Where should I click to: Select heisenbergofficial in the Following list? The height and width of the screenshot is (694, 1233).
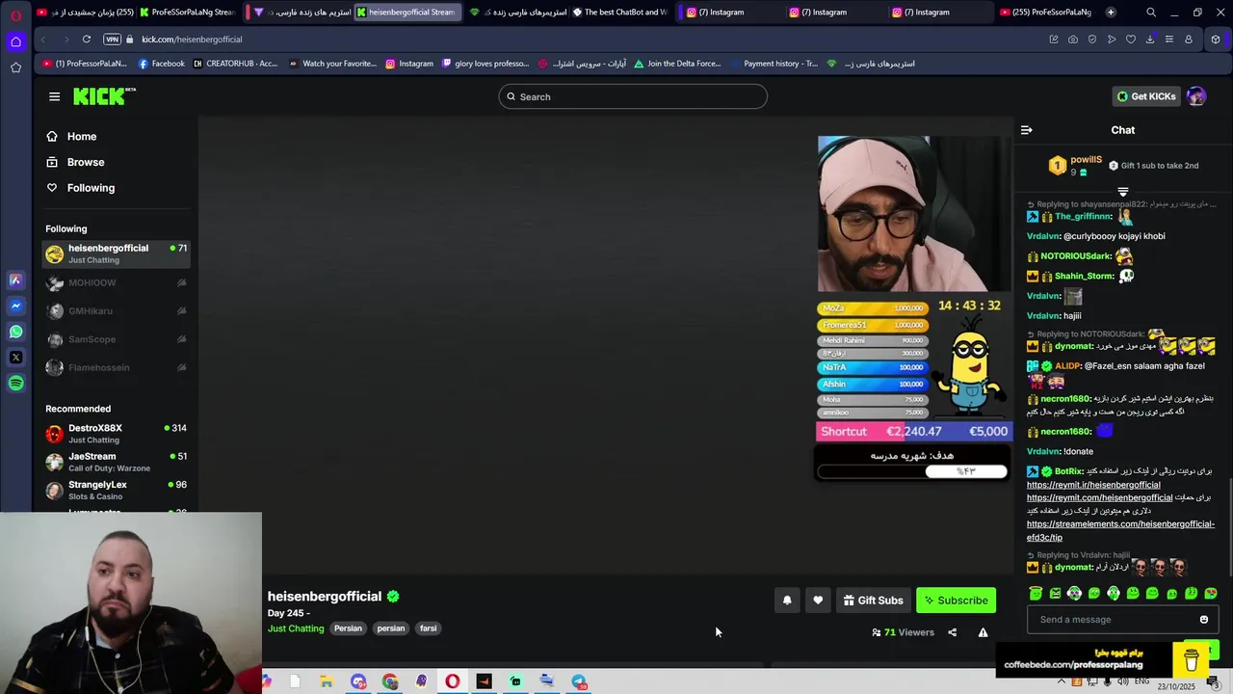[116, 254]
